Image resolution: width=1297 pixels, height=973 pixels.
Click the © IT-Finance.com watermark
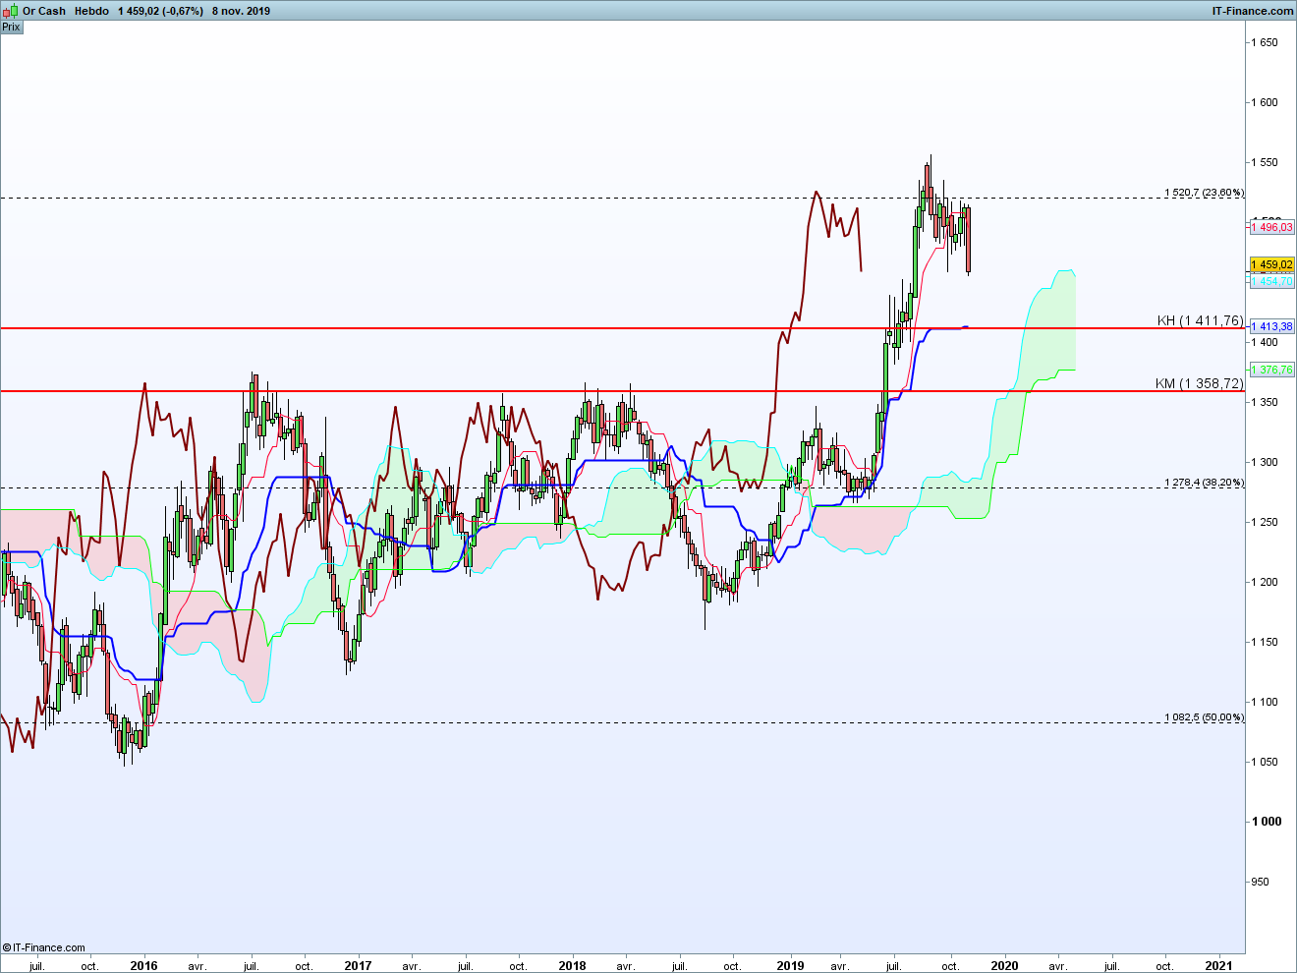(44, 947)
